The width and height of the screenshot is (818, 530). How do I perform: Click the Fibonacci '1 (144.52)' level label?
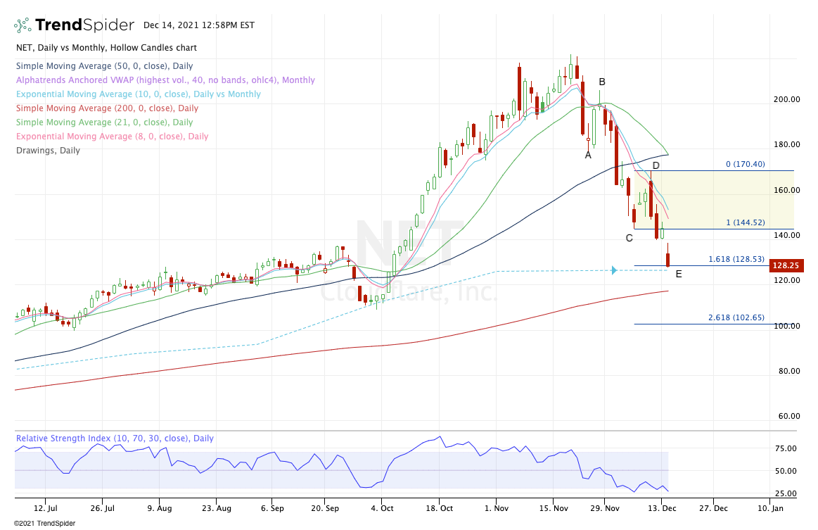(x=746, y=222)
